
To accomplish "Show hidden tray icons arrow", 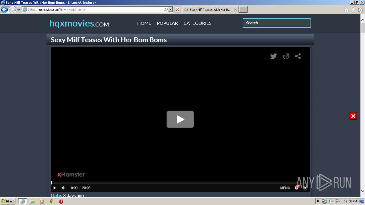I will [318, 201].
